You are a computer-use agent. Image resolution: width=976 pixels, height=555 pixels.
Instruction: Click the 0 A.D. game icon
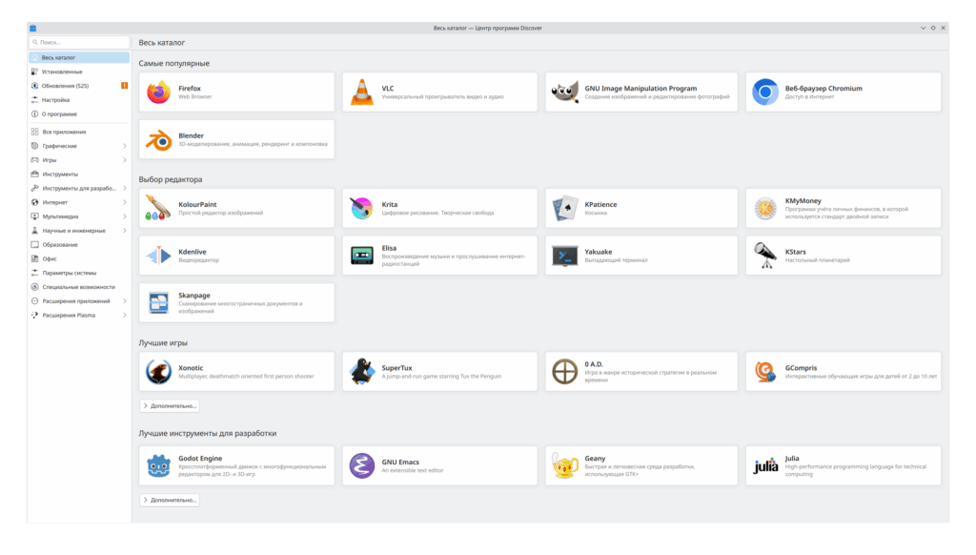[564, 371]
